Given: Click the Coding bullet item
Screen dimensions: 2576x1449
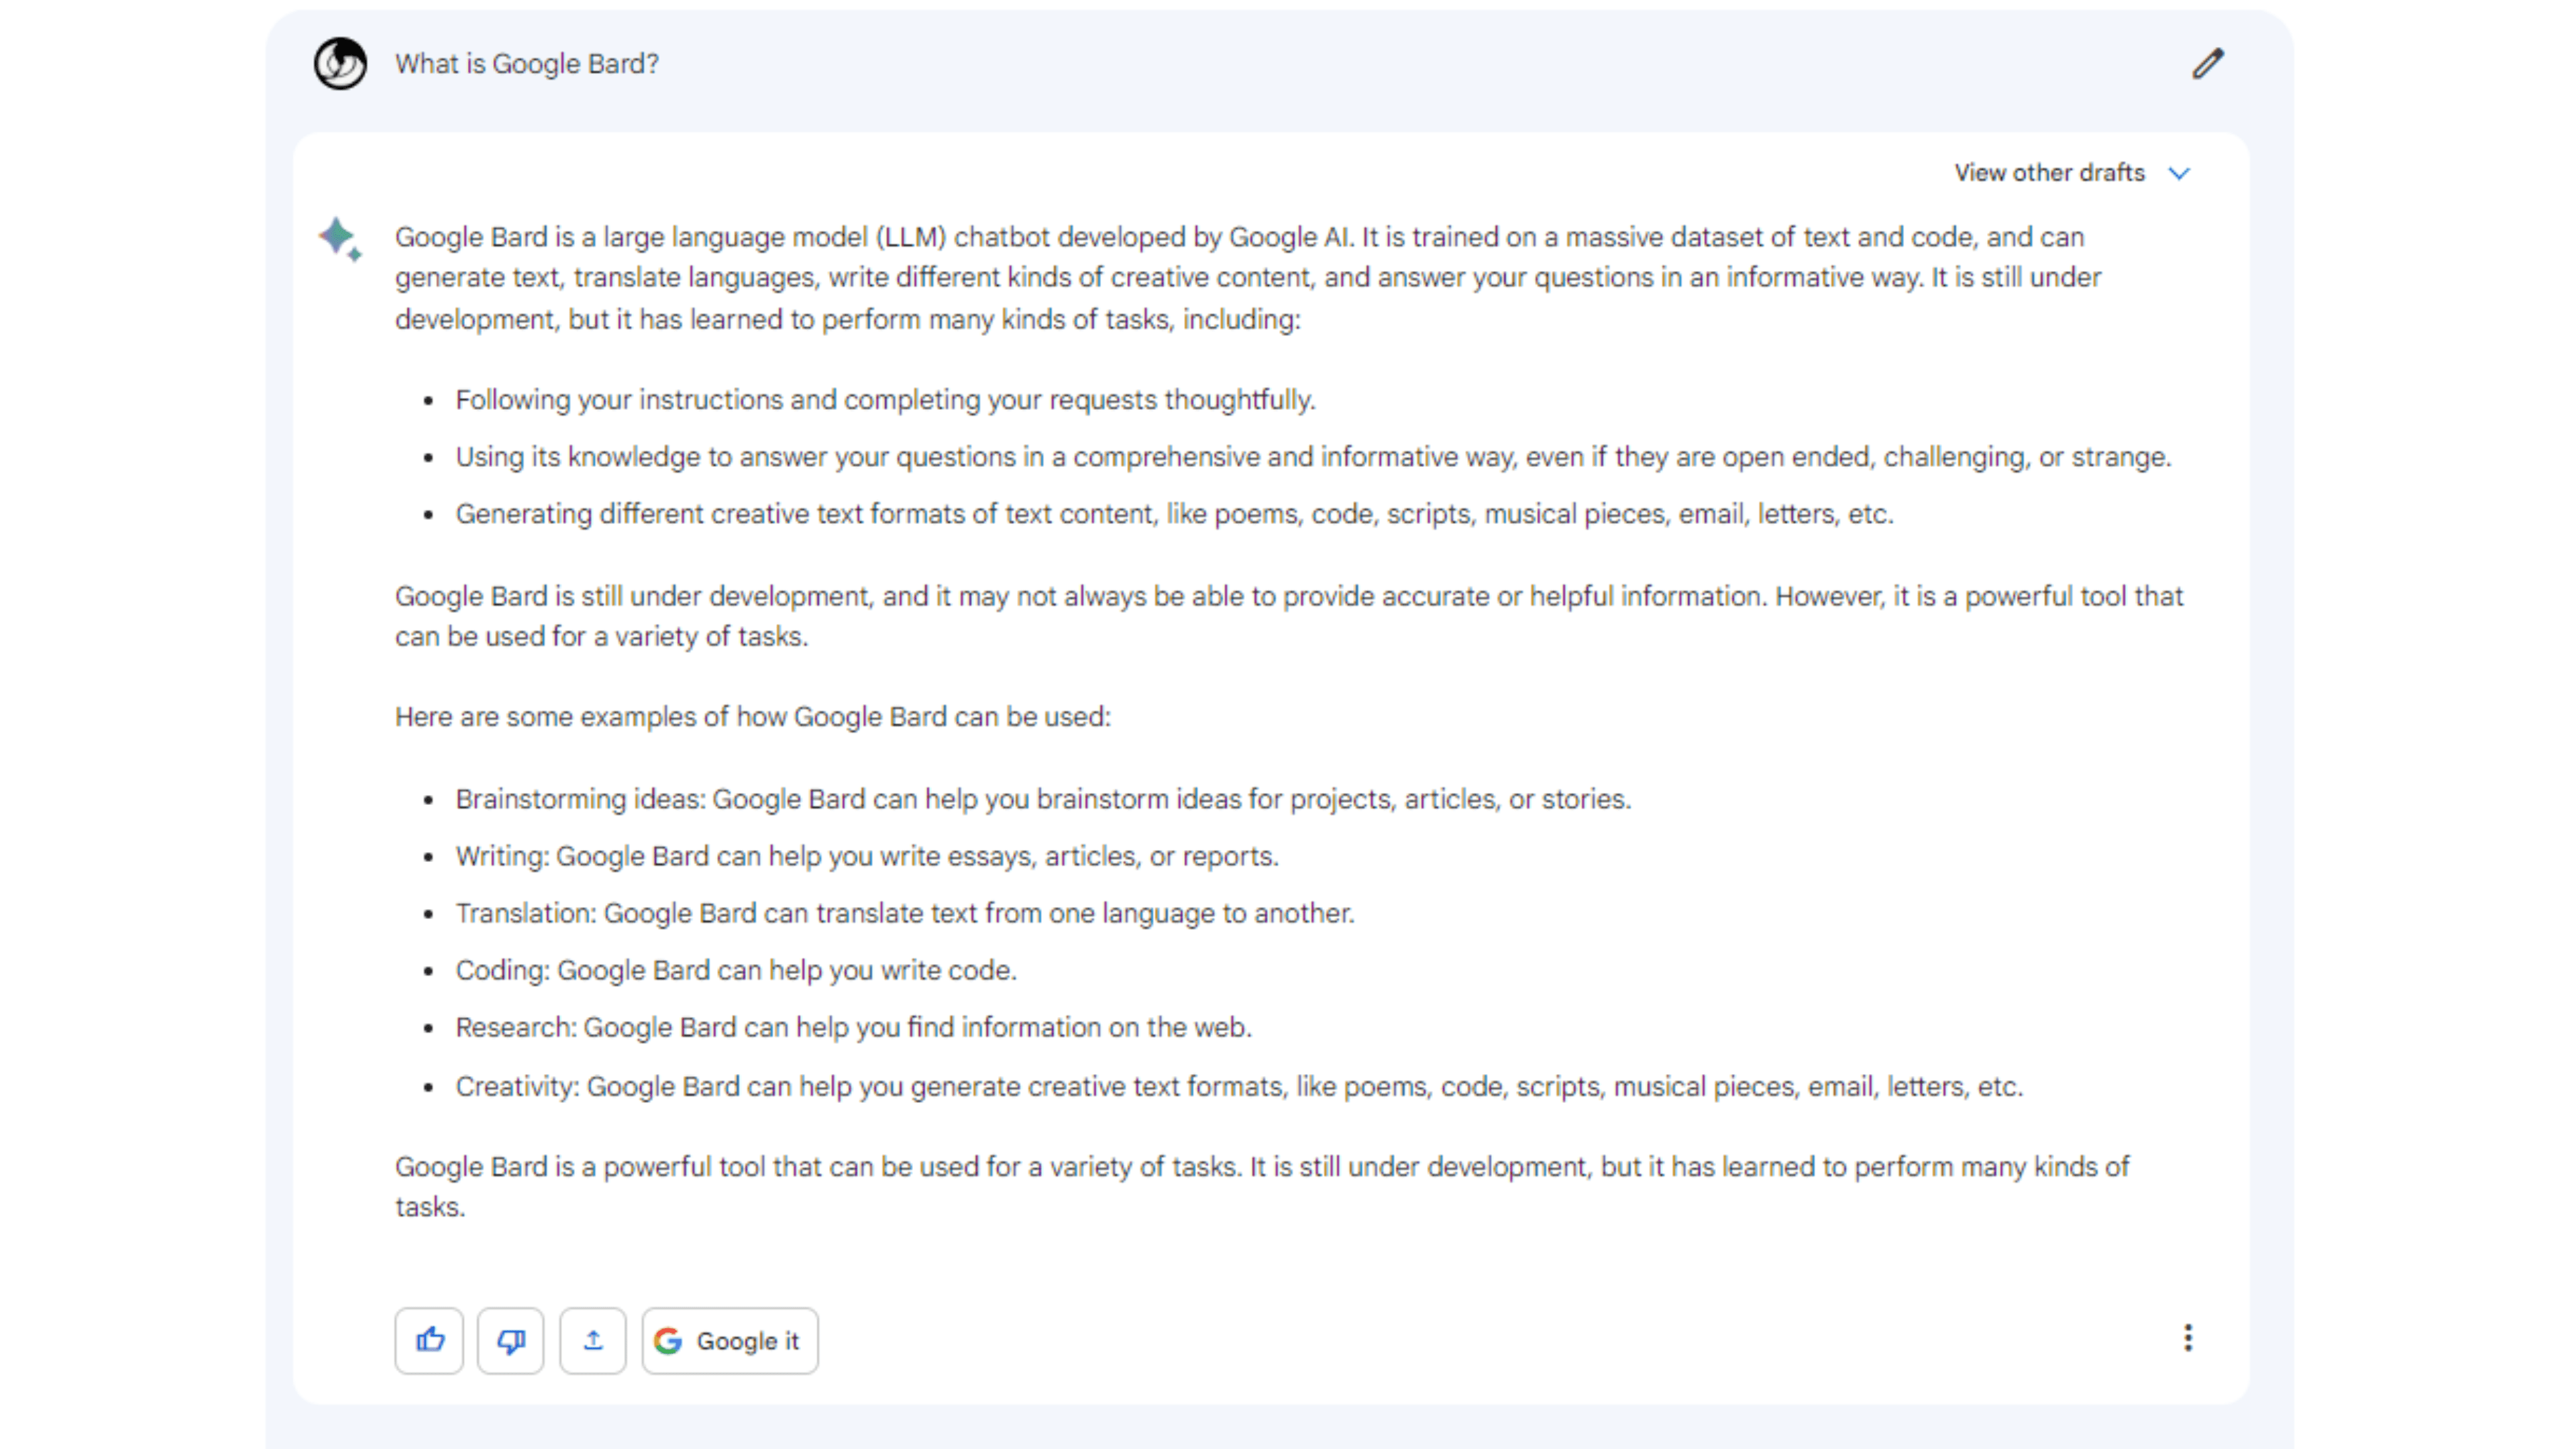Looking at the screenshot, I should coord(736,970).
